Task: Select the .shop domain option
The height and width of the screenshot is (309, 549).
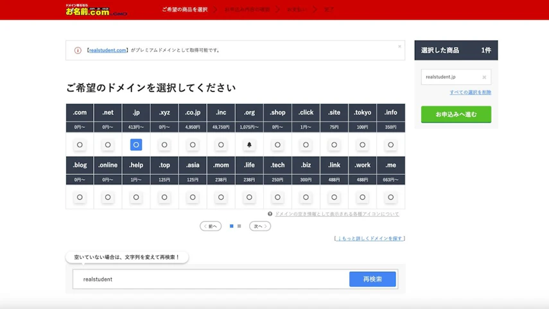Action: pyautogui.click(x=277, y=145)
